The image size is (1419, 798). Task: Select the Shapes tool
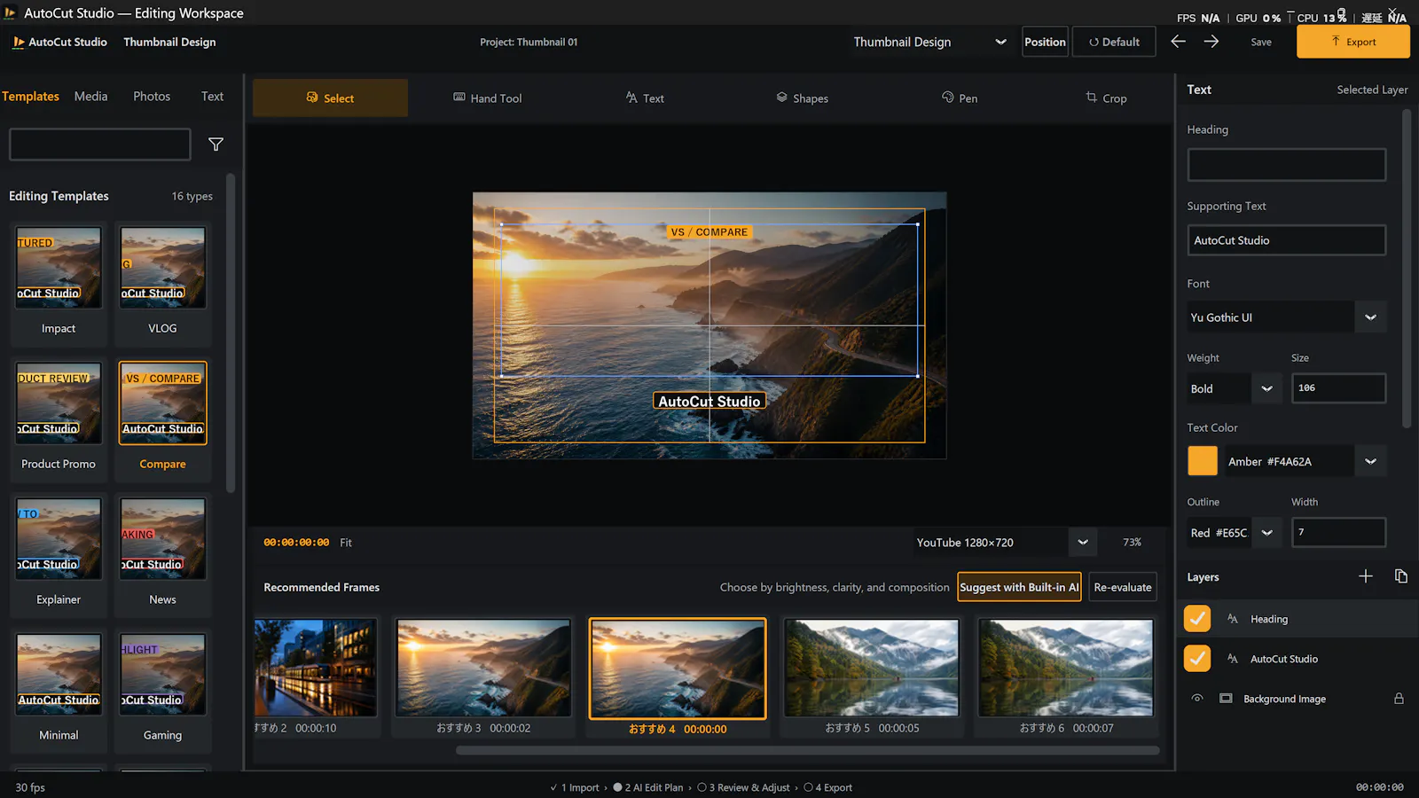[802, 98]
